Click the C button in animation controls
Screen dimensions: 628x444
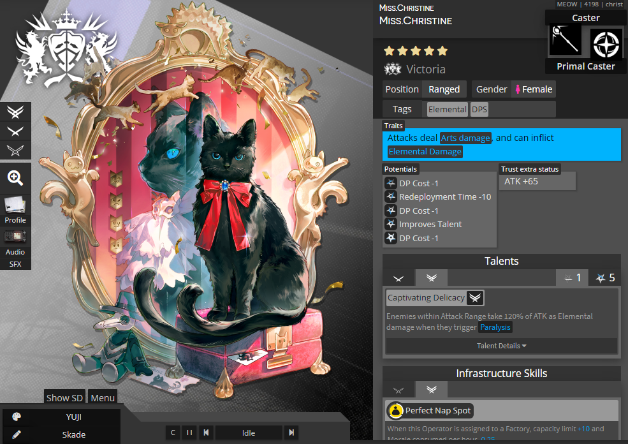[x=173, y=433]
